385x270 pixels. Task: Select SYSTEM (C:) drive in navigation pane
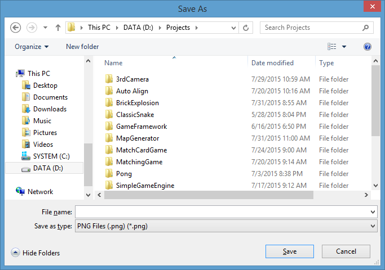pos(51,156)
